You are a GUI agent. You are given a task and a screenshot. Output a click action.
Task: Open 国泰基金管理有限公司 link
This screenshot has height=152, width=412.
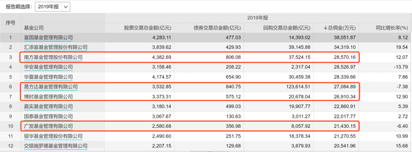pos(48,116)
